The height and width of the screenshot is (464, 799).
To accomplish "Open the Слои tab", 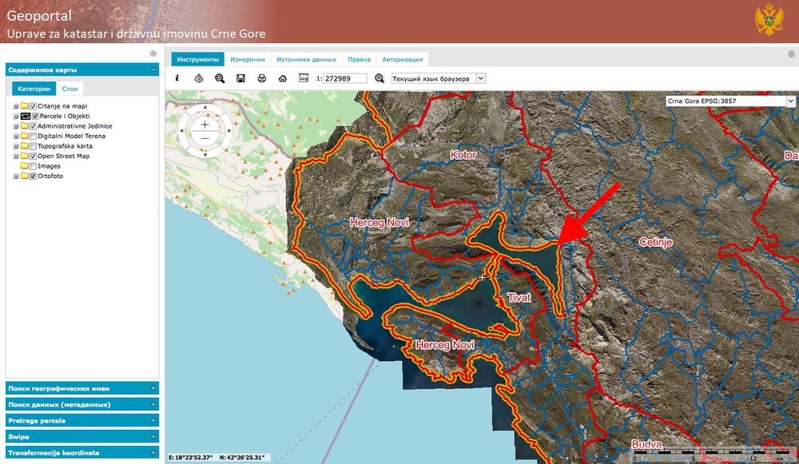I will click(x=70, y=89).
